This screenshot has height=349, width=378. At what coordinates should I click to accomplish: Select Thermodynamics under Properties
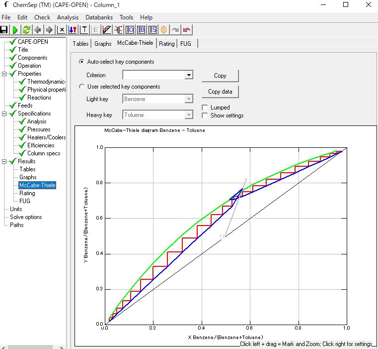coord(46,82)
